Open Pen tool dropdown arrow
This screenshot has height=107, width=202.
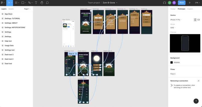coord(32,3)
